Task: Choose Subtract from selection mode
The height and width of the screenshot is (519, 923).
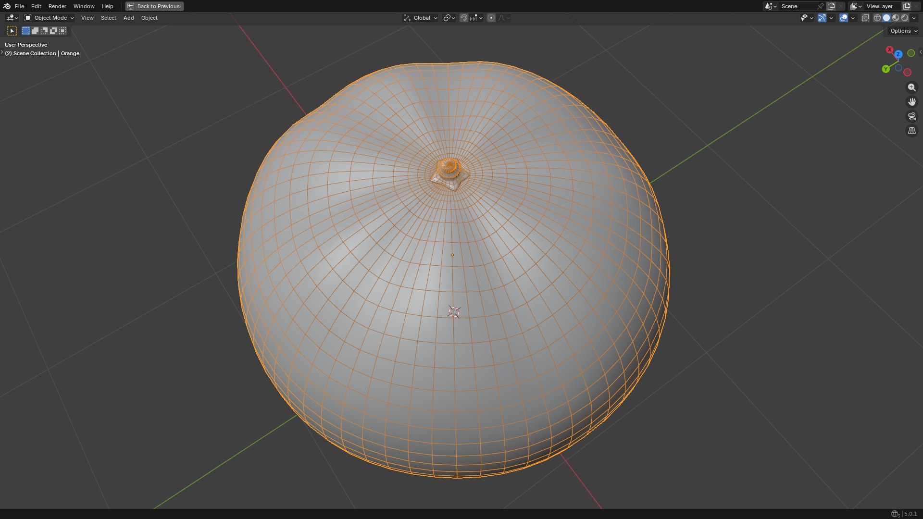Action: (x=44, y=31)
